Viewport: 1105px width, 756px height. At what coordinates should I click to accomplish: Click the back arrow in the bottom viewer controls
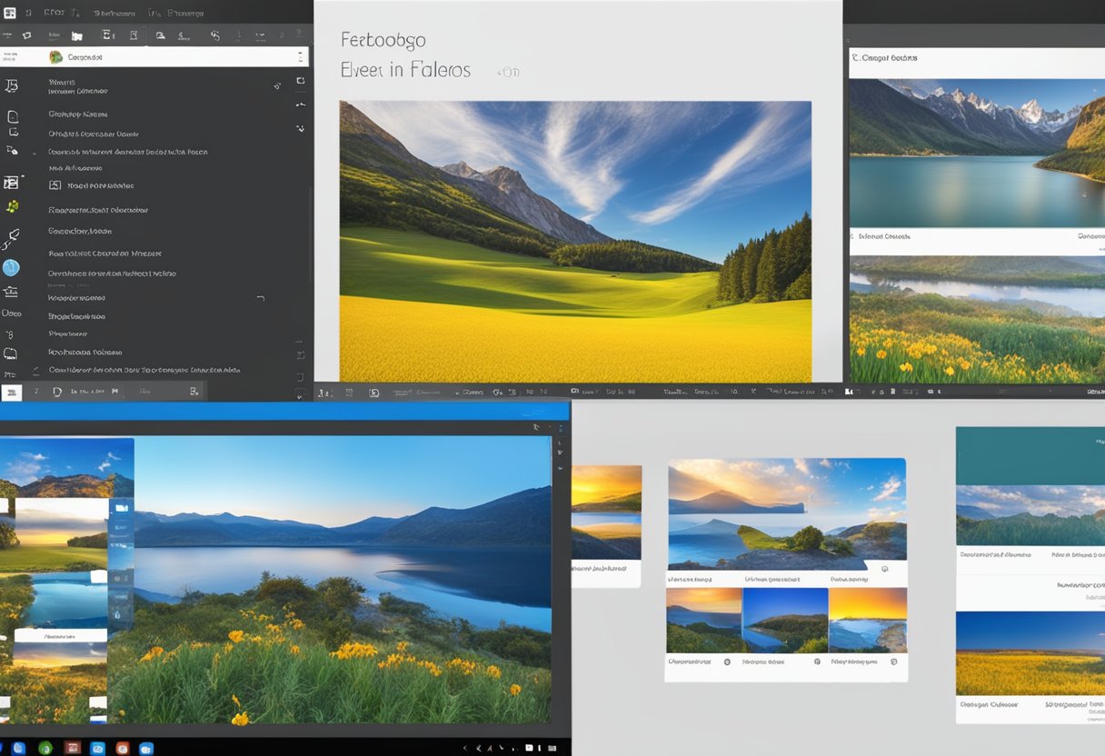pyautogui.click(x=325, y=392)
